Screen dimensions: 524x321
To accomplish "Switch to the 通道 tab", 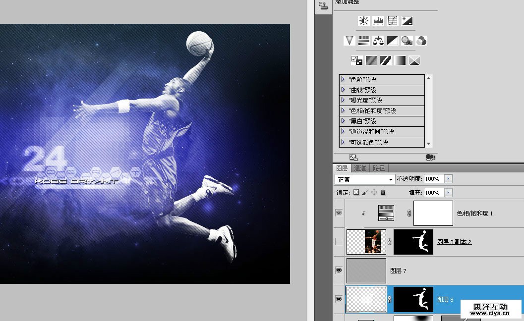I will [x=360, y=168].
